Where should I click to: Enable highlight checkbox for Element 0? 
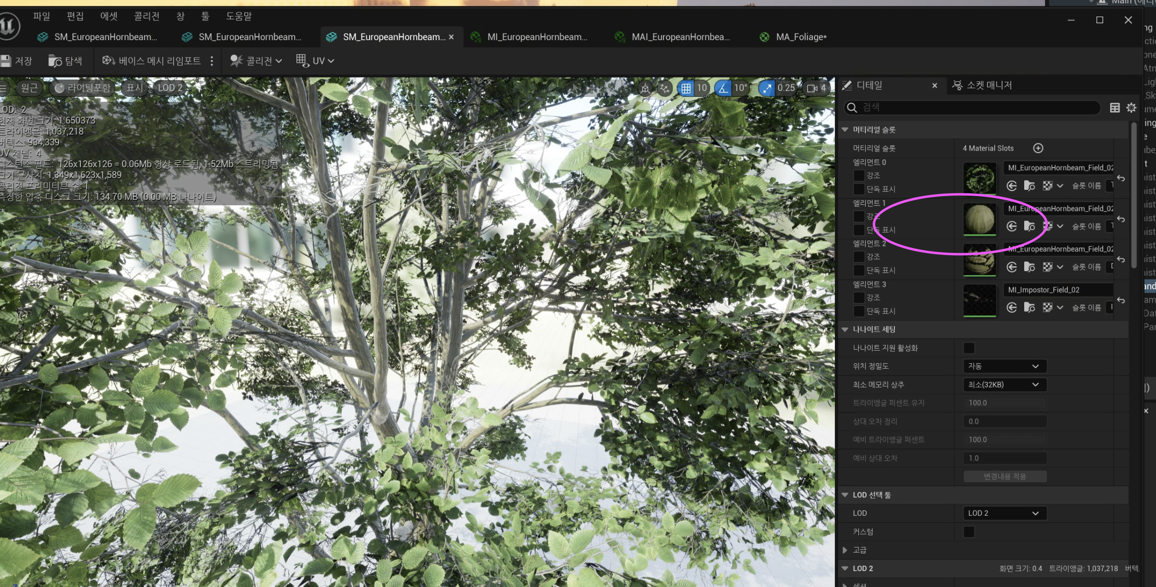tap(859, 175)
